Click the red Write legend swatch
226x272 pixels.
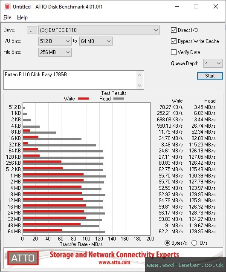[84, 99]
